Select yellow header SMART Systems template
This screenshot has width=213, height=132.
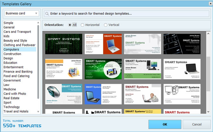coord(143,111)
